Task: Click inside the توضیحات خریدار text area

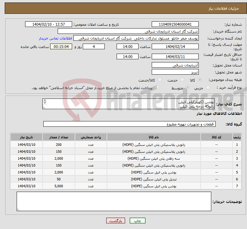Action: click(114, 201)
